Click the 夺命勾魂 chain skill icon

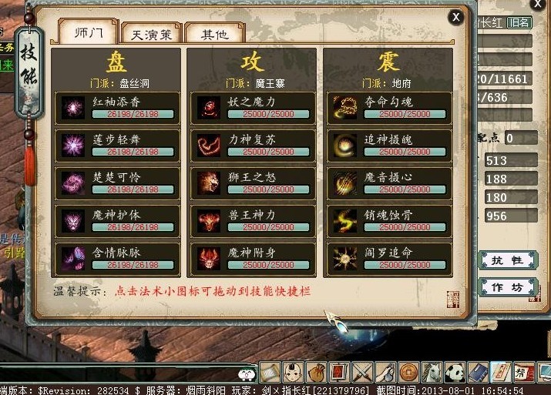(345, 108)
